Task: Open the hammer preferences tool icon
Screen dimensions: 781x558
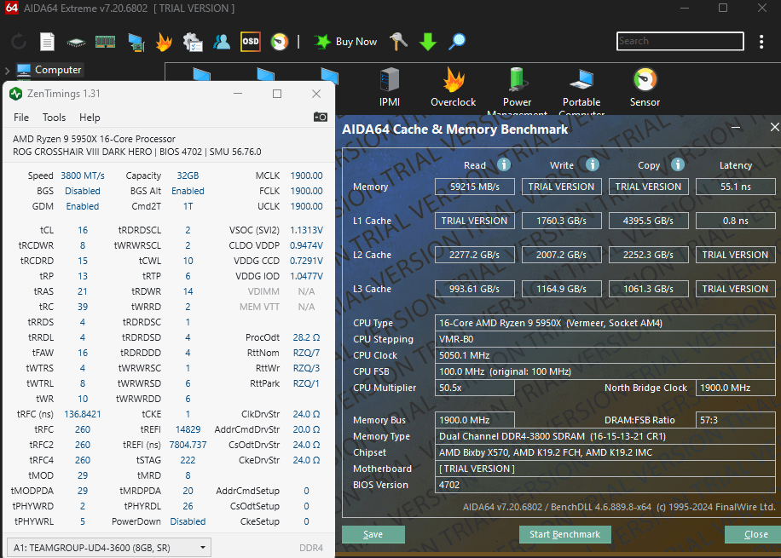Action: pos(398,42)
